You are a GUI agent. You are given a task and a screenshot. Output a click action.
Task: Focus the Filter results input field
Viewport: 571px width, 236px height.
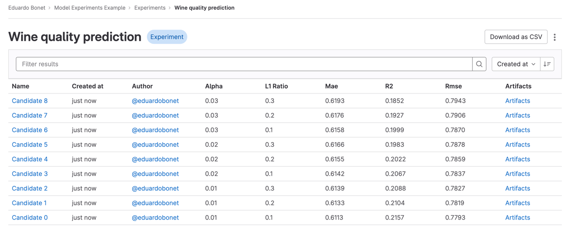(244, 64)
